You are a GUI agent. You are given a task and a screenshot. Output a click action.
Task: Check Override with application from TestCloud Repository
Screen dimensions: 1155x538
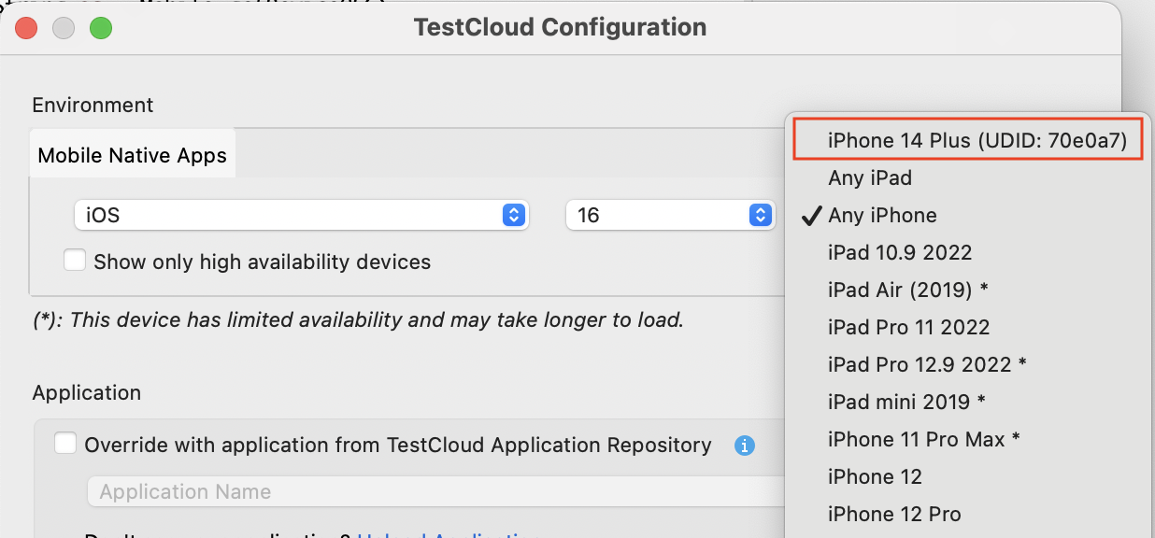click(x=65, y=444)
